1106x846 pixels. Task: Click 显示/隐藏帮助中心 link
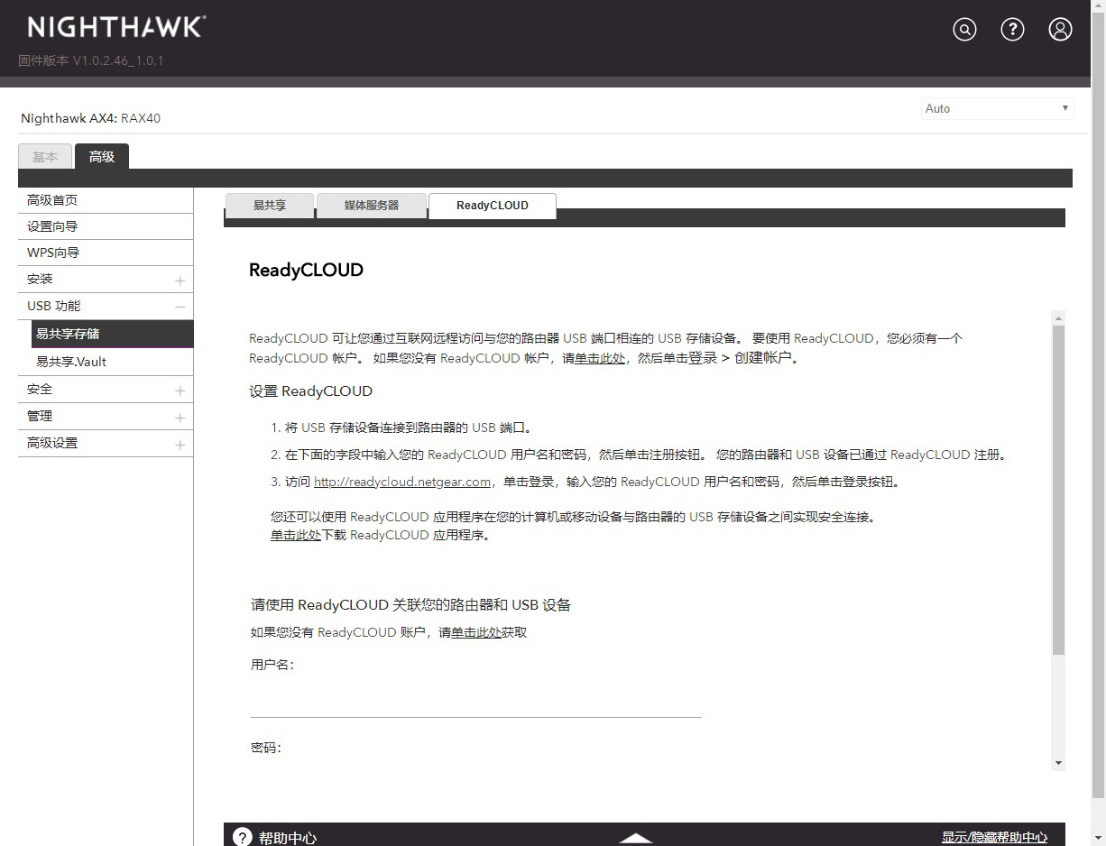tap(994, 838)
